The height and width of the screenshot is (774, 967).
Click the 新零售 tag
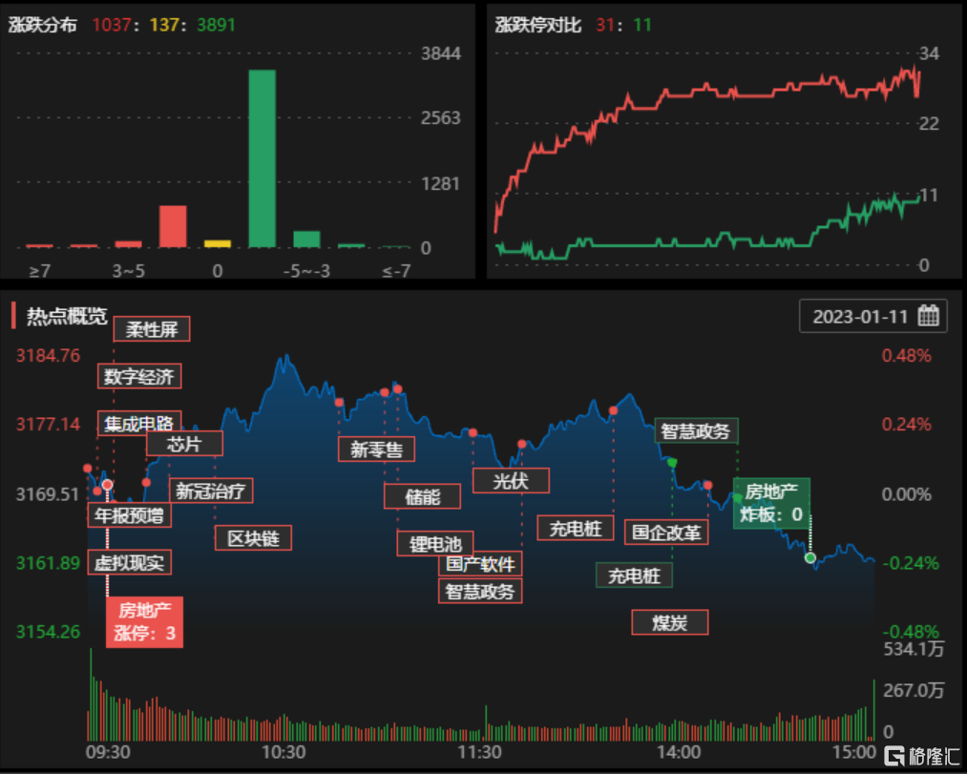pyautogui.click(x=377, y=449)
